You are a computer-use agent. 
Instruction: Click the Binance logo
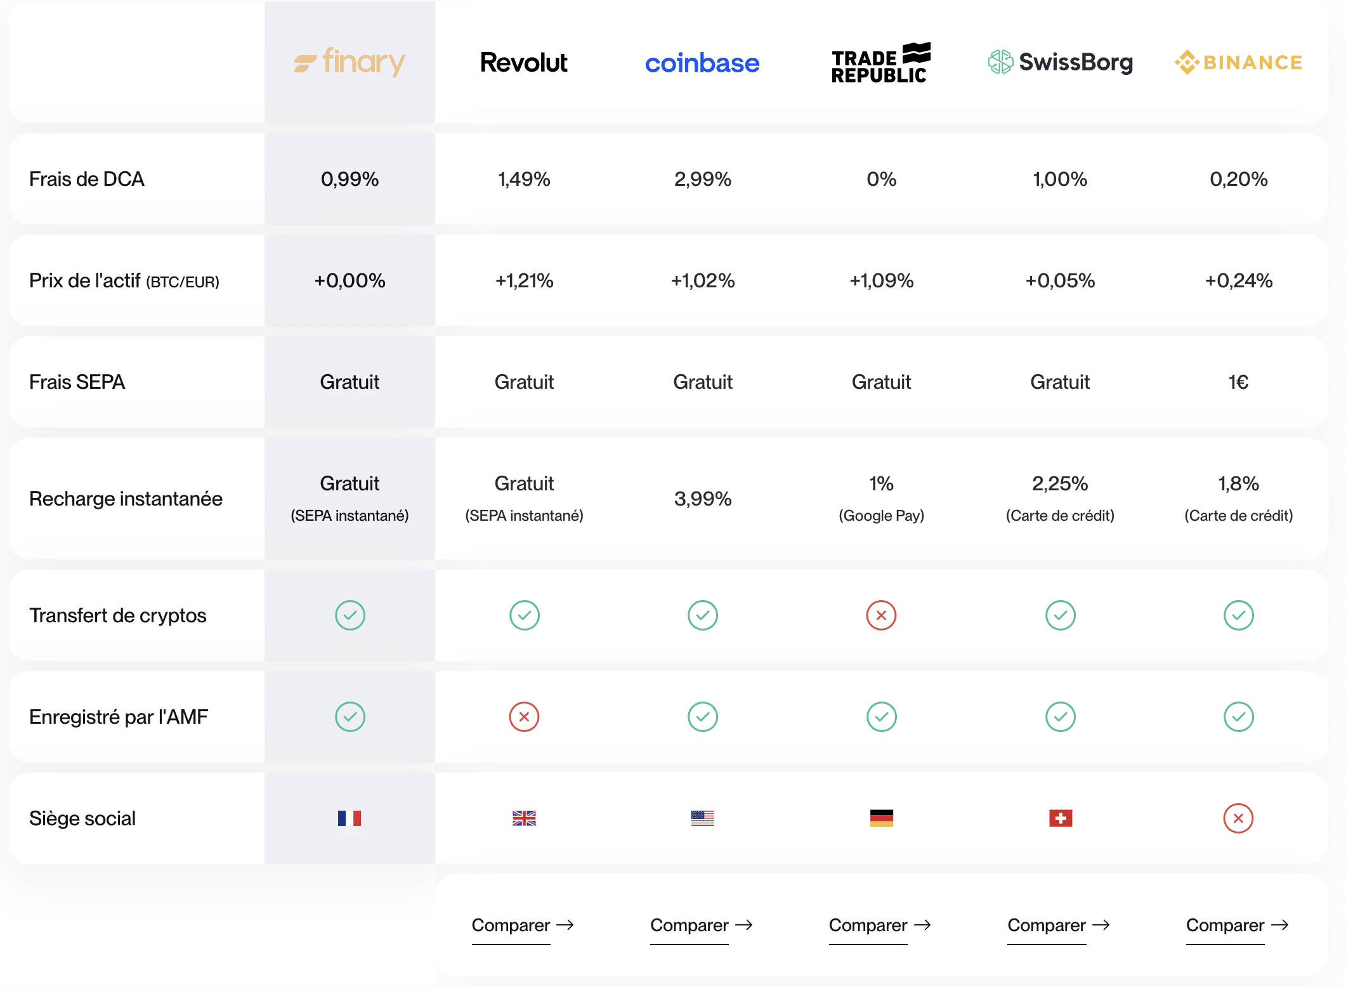click(1238, 62)
